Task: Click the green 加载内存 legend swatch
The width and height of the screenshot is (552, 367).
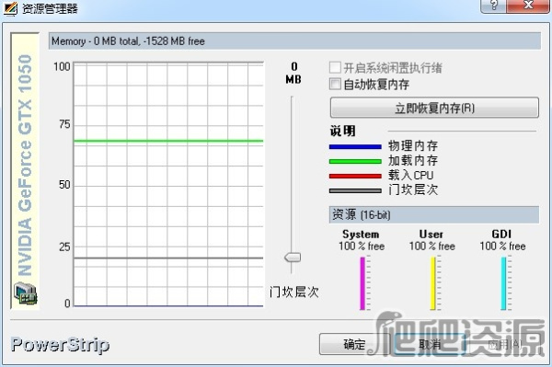Action: click(x=355, y=162)
